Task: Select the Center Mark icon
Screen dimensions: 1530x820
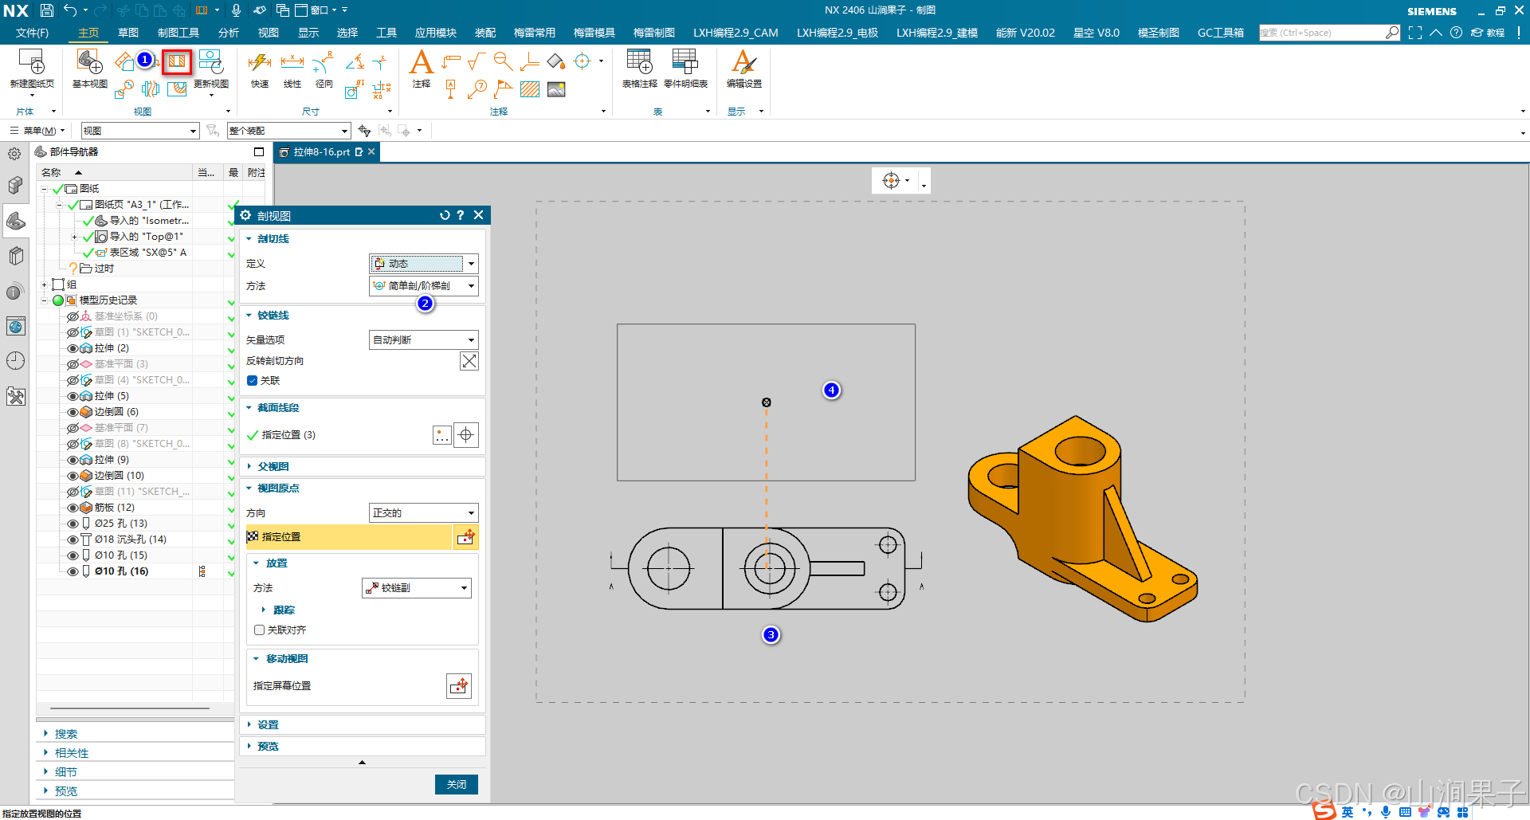Action: 583,61
